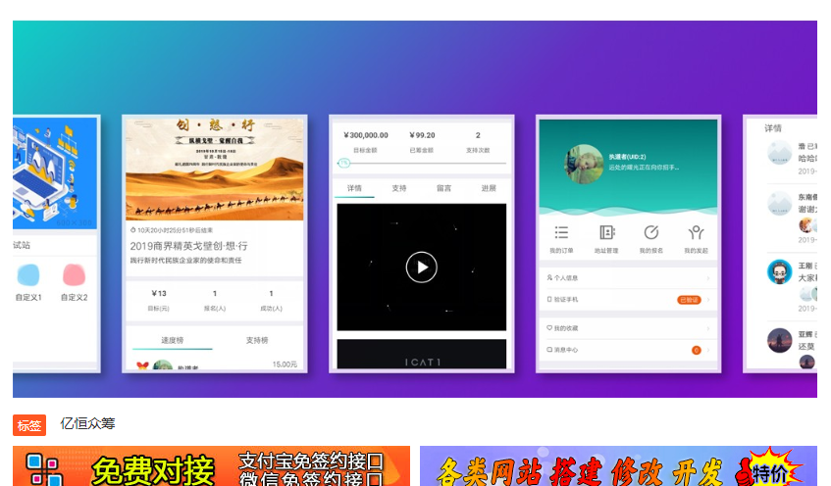Click the 践行新时代民族企业家的使命和责任 subtitle
Screen dimensions: 831x486
click(x=186, y=261)
